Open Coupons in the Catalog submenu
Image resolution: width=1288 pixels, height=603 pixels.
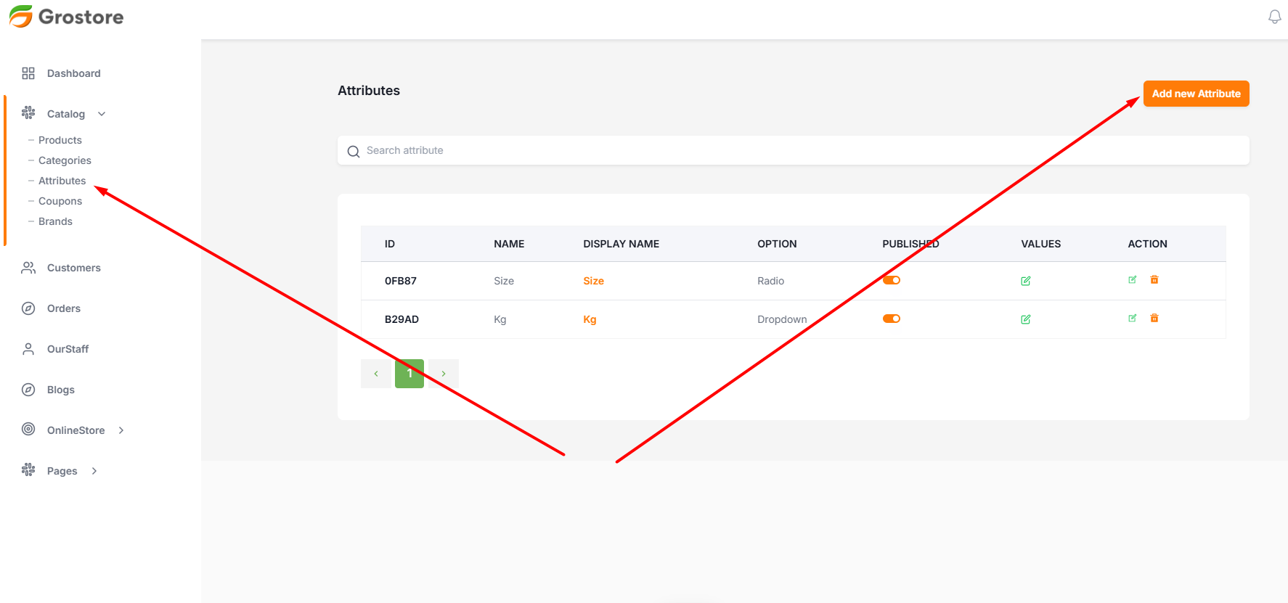point(60,201)
